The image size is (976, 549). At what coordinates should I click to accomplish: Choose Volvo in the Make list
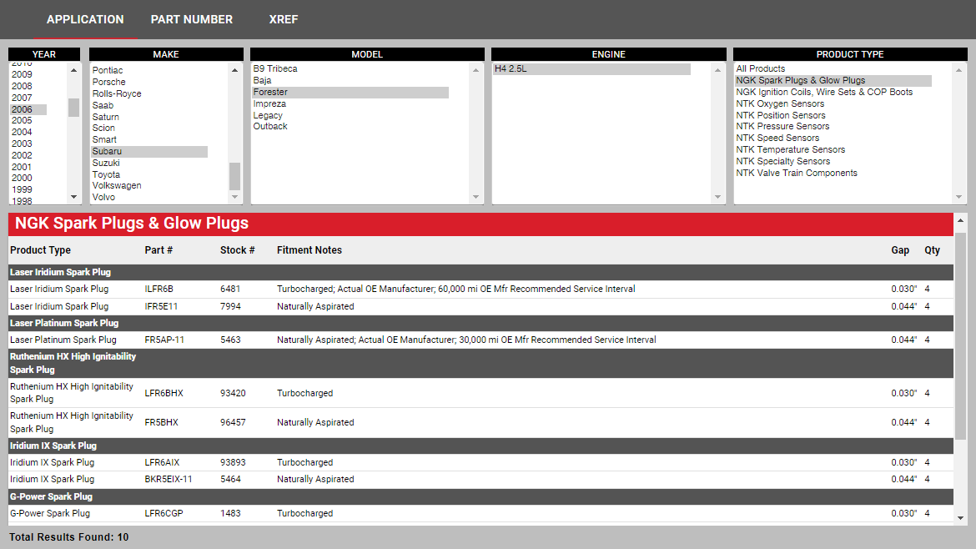[x=104, y=198]
